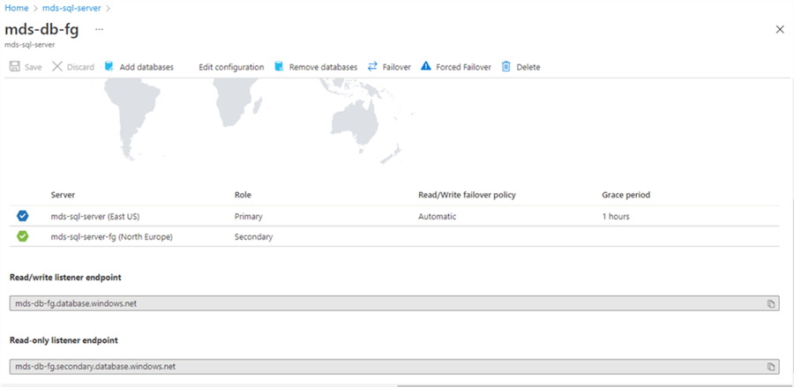
Task: Click the Forced Failover label
Action: click(463, 67)
